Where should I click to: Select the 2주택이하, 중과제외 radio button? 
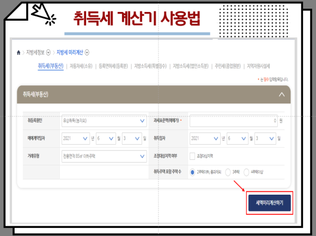pyautogui.click(x=192, y=172)
